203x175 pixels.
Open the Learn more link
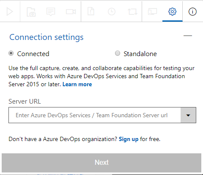pyautogui.click(x=77, y=85)
